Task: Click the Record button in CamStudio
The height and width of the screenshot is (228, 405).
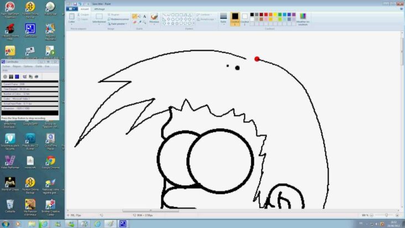Action: [5, 76]
